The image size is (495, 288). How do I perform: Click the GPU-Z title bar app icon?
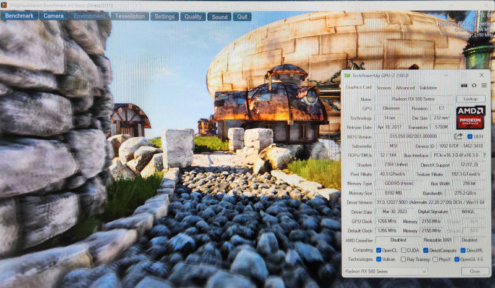click(x=348, y=75)
